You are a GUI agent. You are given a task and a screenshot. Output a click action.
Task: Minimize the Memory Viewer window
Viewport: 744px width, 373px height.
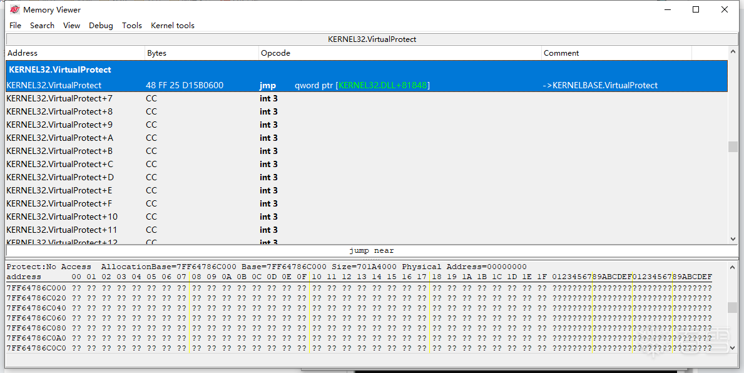[667, 9]
